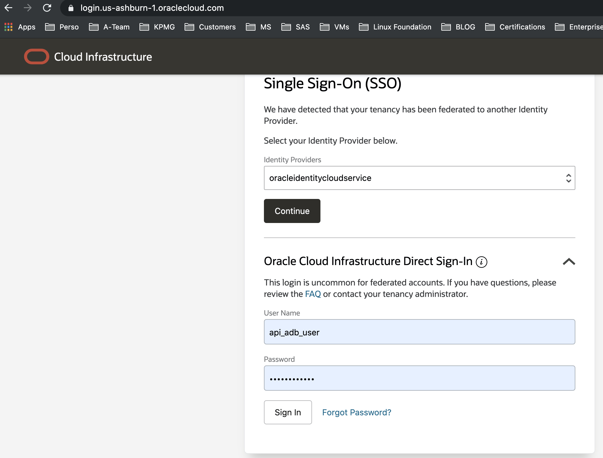Open the Customers bookmark folder

point(210,27)
